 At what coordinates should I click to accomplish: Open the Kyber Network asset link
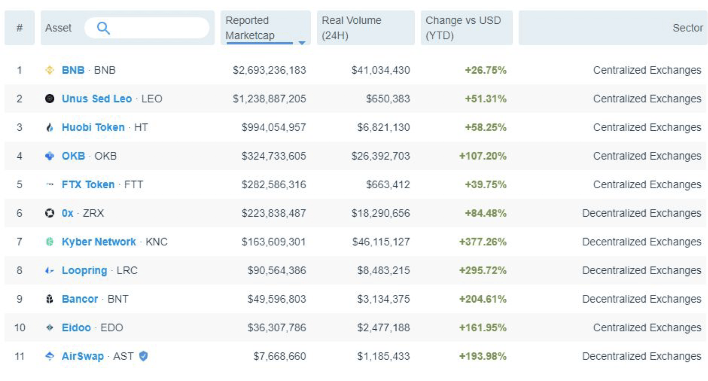[99, 242]
